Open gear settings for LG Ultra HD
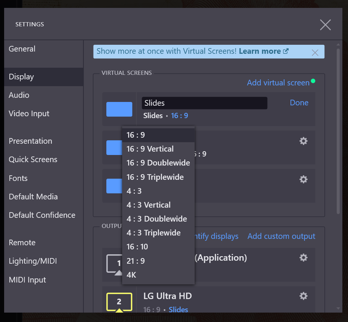Screen dimensions: 348x322 (x=303, y=296)
